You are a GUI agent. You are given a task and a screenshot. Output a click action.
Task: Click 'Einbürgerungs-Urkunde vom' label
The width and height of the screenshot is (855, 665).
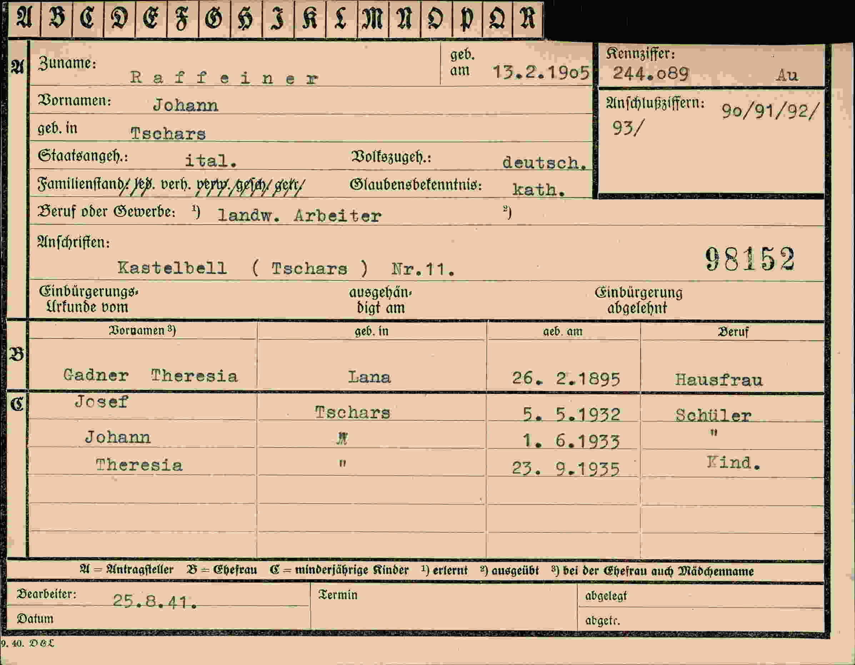pyautogui.click(x=89, y=299)
